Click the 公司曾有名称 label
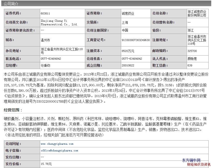Viewport: 212px width, 168px height. [x=163, y=22]
